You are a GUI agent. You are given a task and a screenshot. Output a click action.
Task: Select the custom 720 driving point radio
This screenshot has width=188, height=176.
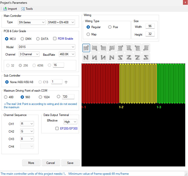58,97
